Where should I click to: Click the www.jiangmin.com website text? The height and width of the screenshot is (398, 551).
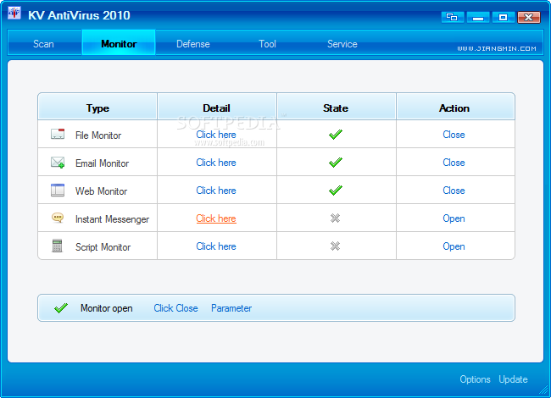[497, 48]
